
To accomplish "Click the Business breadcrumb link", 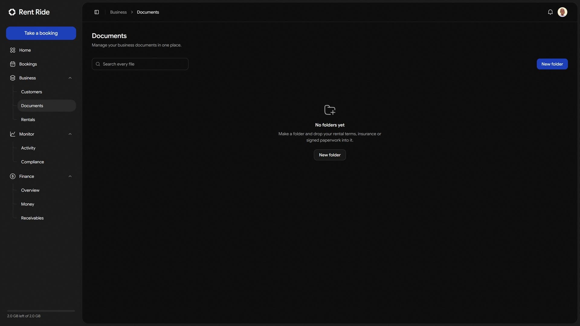I will pos(118,12).
